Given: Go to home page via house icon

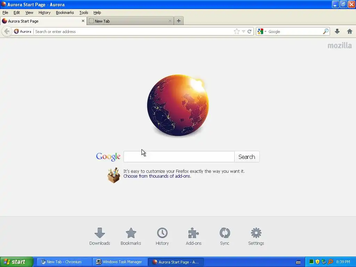Looking at the screenshot, I should click(x=350, y=31).
